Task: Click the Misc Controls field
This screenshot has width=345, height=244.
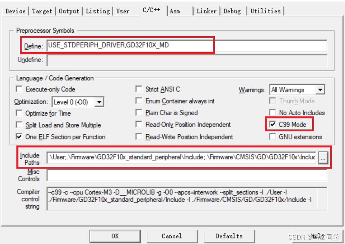Action: click(x=187, y=175)
